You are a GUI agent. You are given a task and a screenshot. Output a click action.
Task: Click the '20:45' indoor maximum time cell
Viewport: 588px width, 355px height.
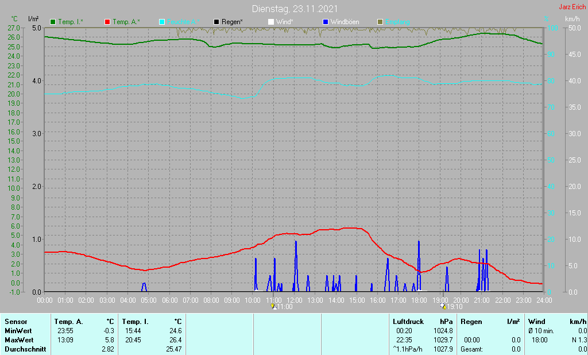pos(133,340)
